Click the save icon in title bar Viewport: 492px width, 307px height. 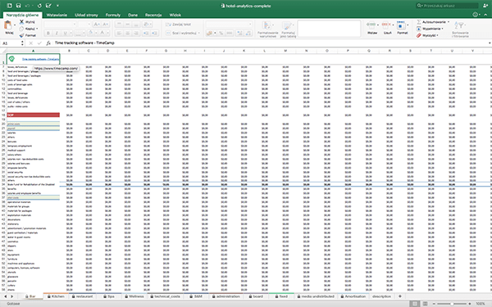tap(19, 6)
